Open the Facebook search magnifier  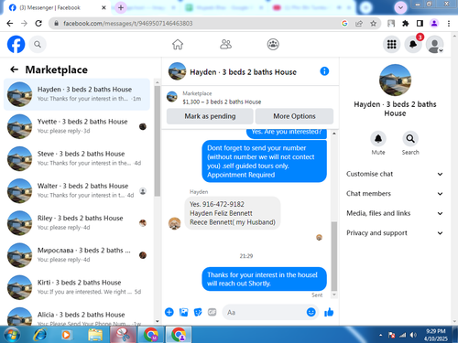pyautogui.click(x=38, y=45)
